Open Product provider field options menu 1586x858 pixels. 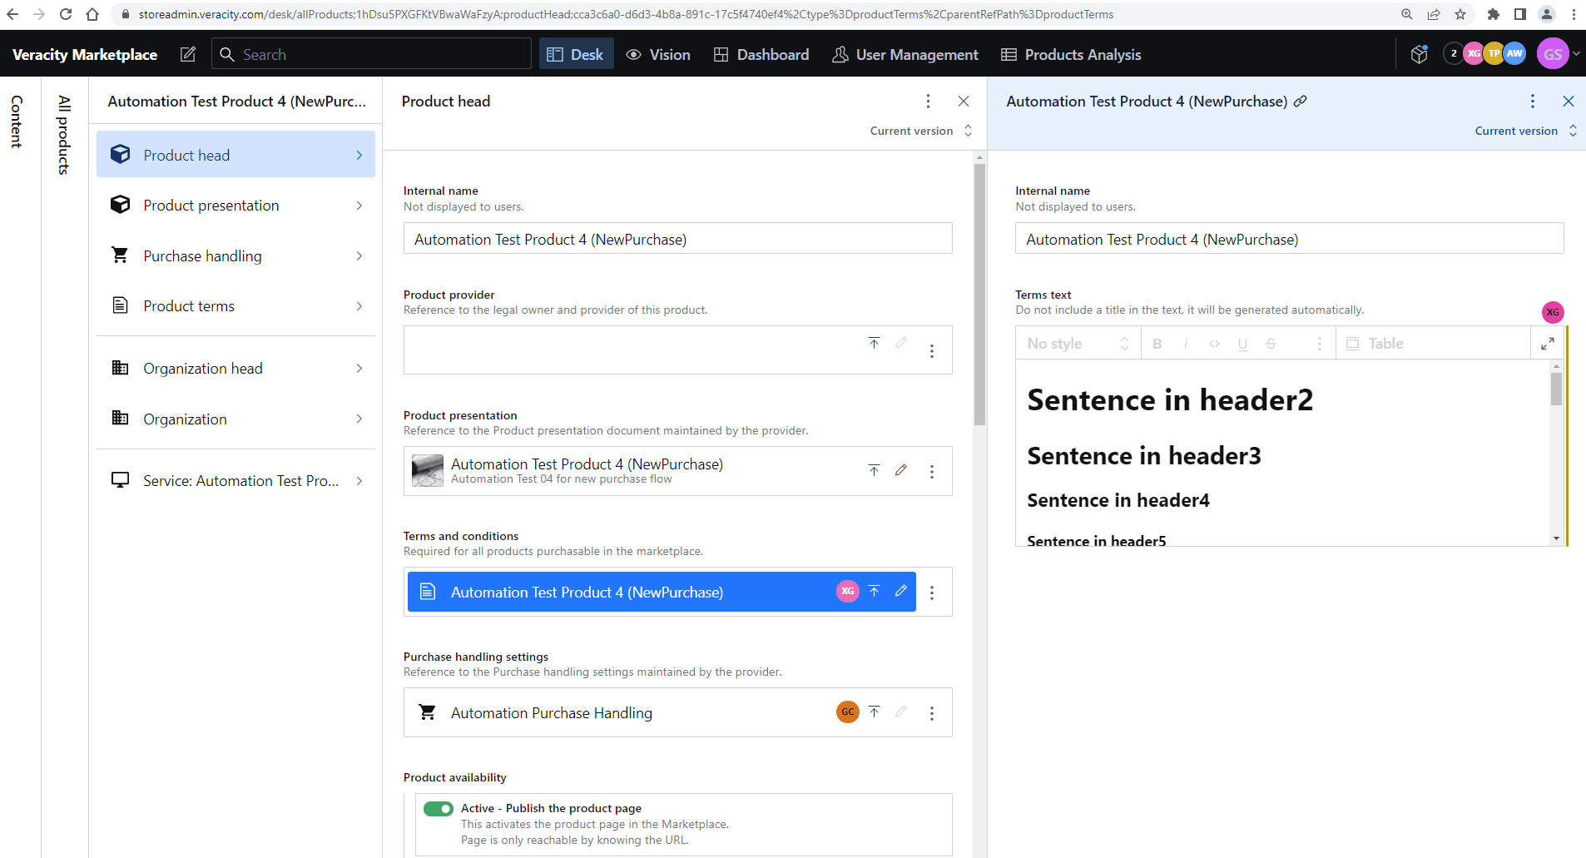[x=932, y=351]
